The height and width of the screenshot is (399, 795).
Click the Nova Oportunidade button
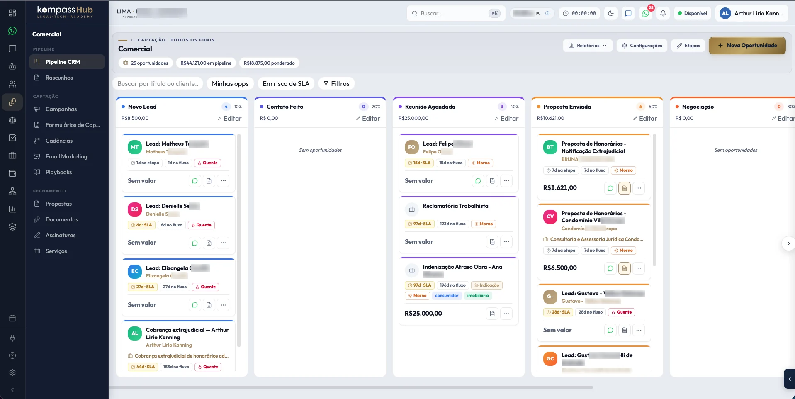point(747,46)
